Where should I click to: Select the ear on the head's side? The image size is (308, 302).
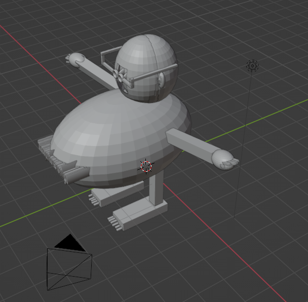click(x=162, y=80)
